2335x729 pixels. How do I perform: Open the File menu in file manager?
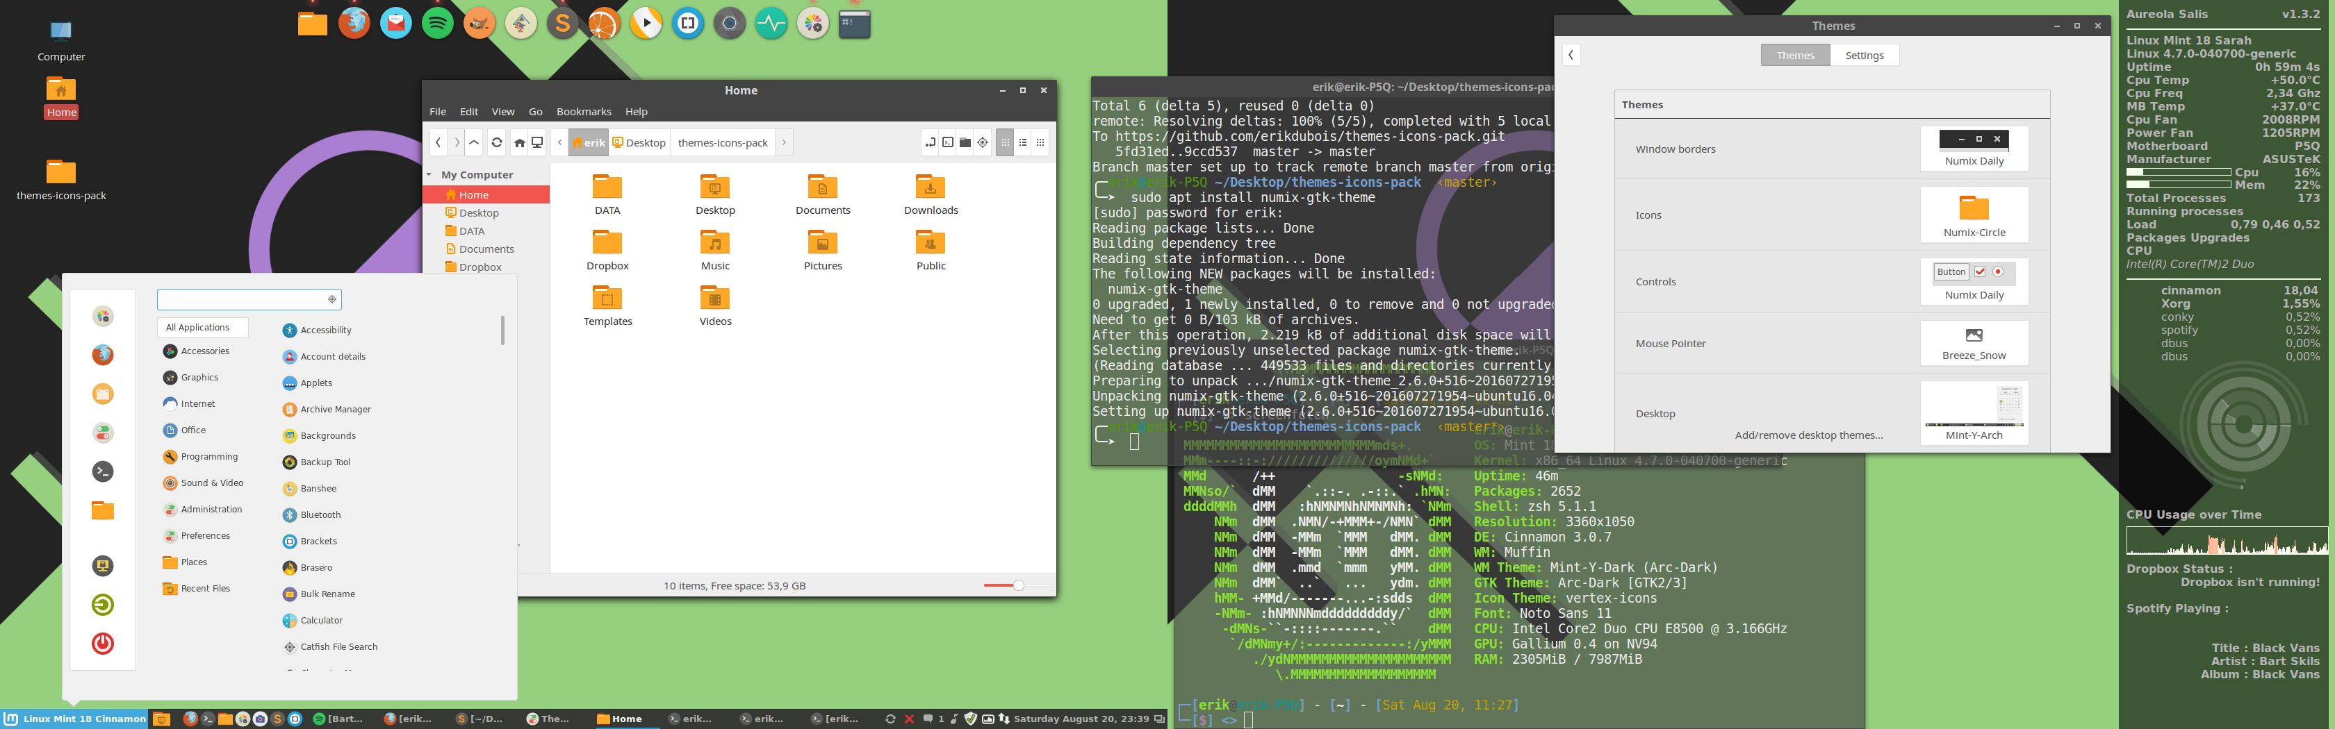point(438,111)
